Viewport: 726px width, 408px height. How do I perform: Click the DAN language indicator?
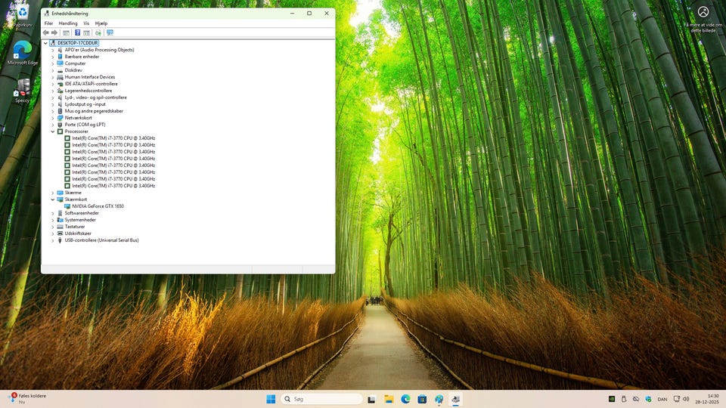[x=662, y=399]
